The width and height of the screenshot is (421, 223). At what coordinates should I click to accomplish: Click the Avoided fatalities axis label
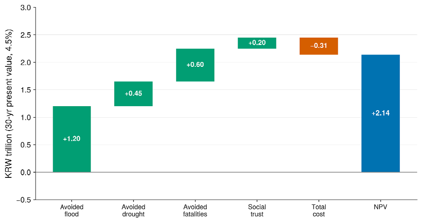195,211
